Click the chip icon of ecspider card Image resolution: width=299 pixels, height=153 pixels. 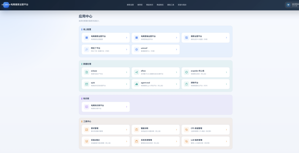(187, 72)
